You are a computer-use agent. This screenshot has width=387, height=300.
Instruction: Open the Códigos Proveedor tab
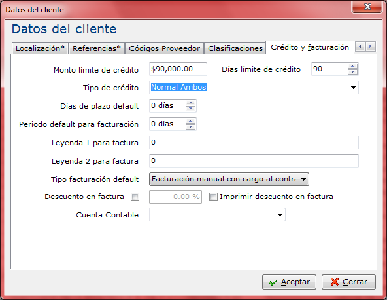coord(164,48)
